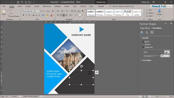Switch to the Design tab

coord(28,6)
